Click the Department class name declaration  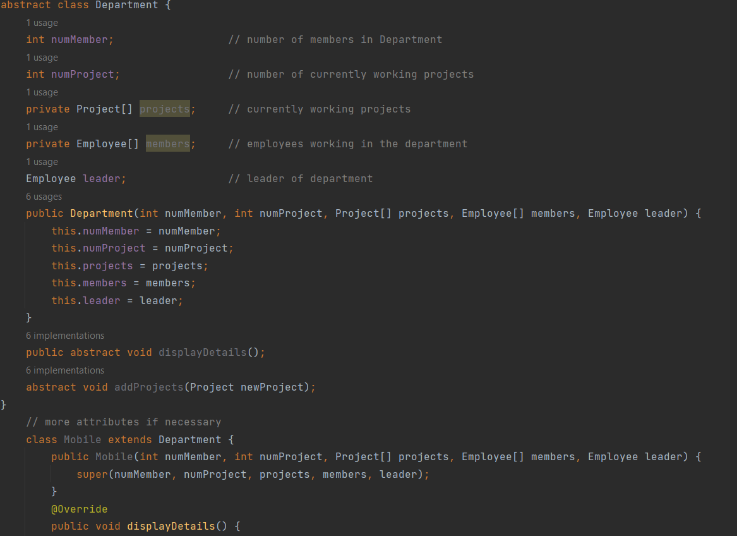(127, 5)
